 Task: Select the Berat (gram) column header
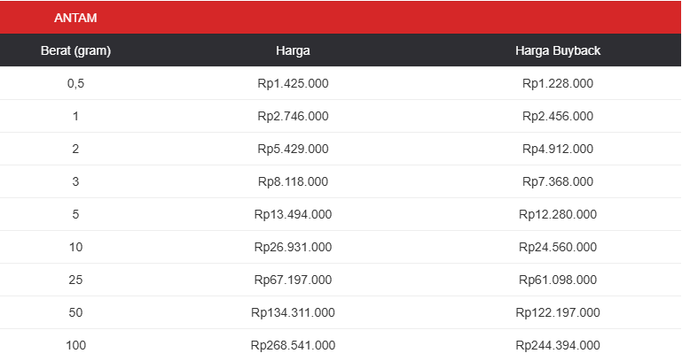pos(75,50)
